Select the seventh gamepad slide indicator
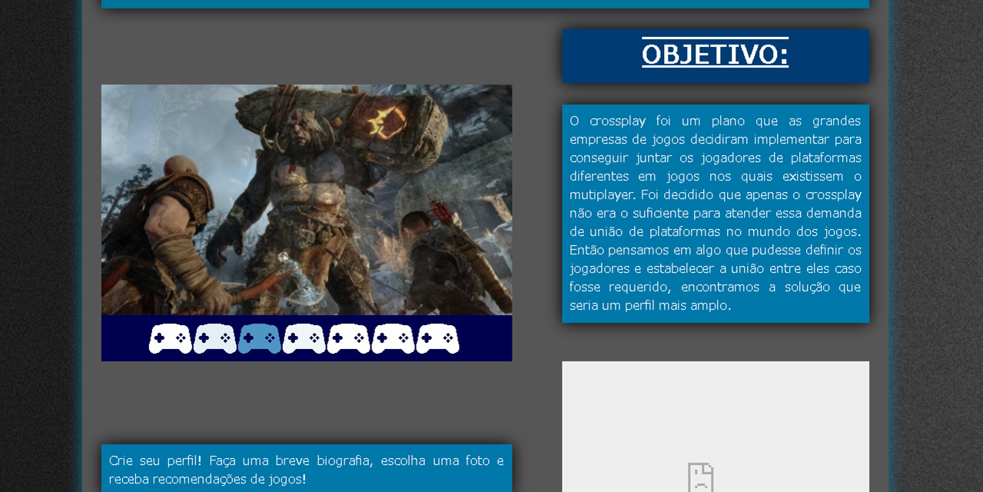The height and width of the screenshot is (492, 983). point(438,338)
